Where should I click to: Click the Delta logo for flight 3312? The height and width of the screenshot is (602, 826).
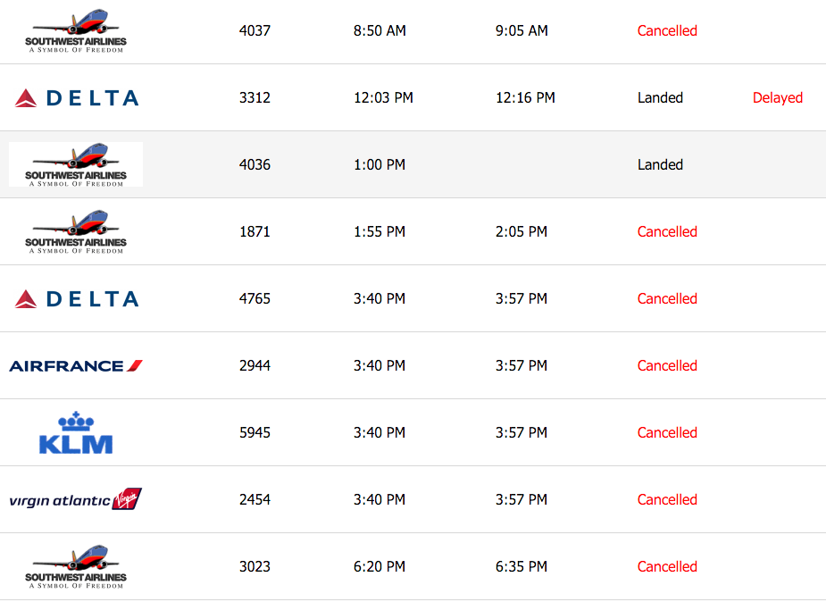click(77, 98)
